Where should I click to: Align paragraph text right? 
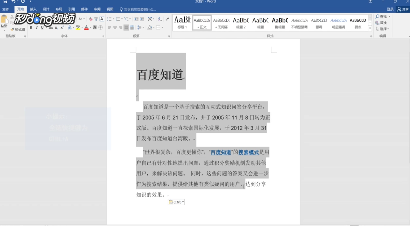[x=121, y=27]
